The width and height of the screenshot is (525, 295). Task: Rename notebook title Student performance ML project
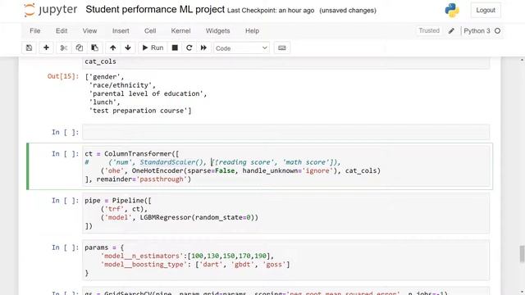point(155,9)
